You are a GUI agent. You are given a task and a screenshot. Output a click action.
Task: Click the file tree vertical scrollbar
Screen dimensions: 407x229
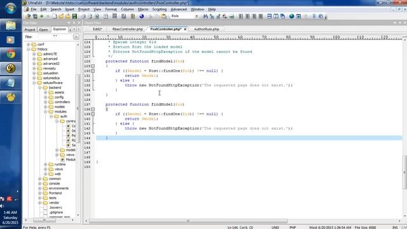tap(78, 108)
